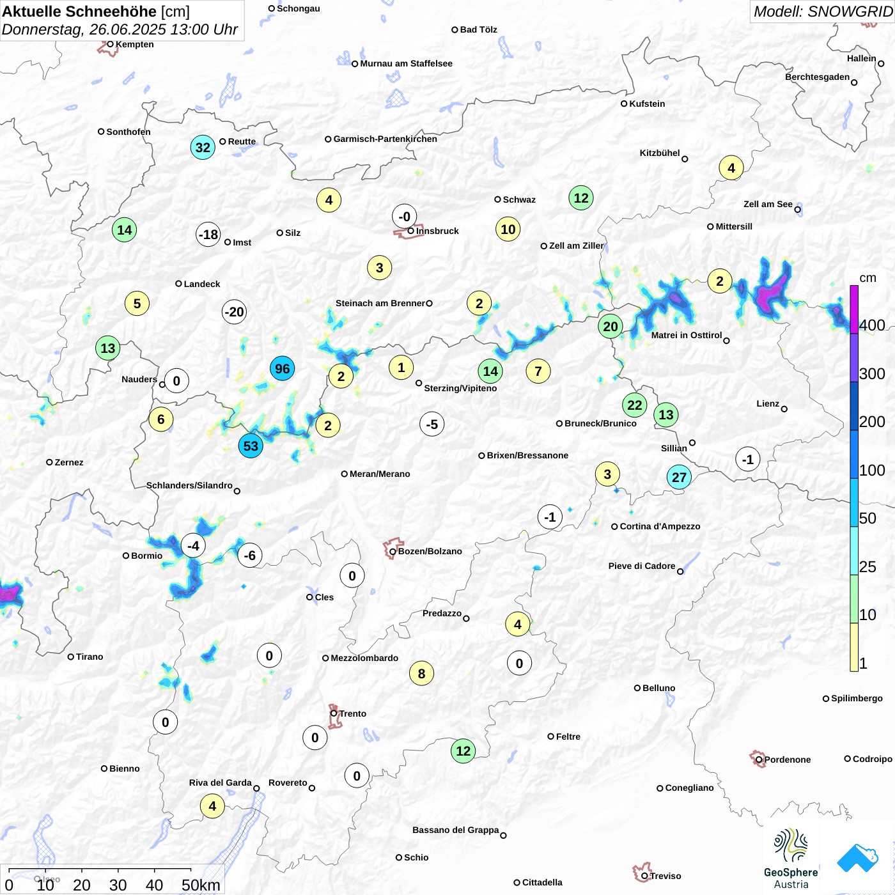
Task: Click the Bruneck/Brunico label
Action: click(600, 424)
